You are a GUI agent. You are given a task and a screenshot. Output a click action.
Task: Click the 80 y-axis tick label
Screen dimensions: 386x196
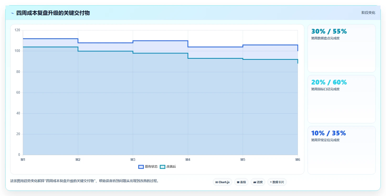click(x=18, y=72)
